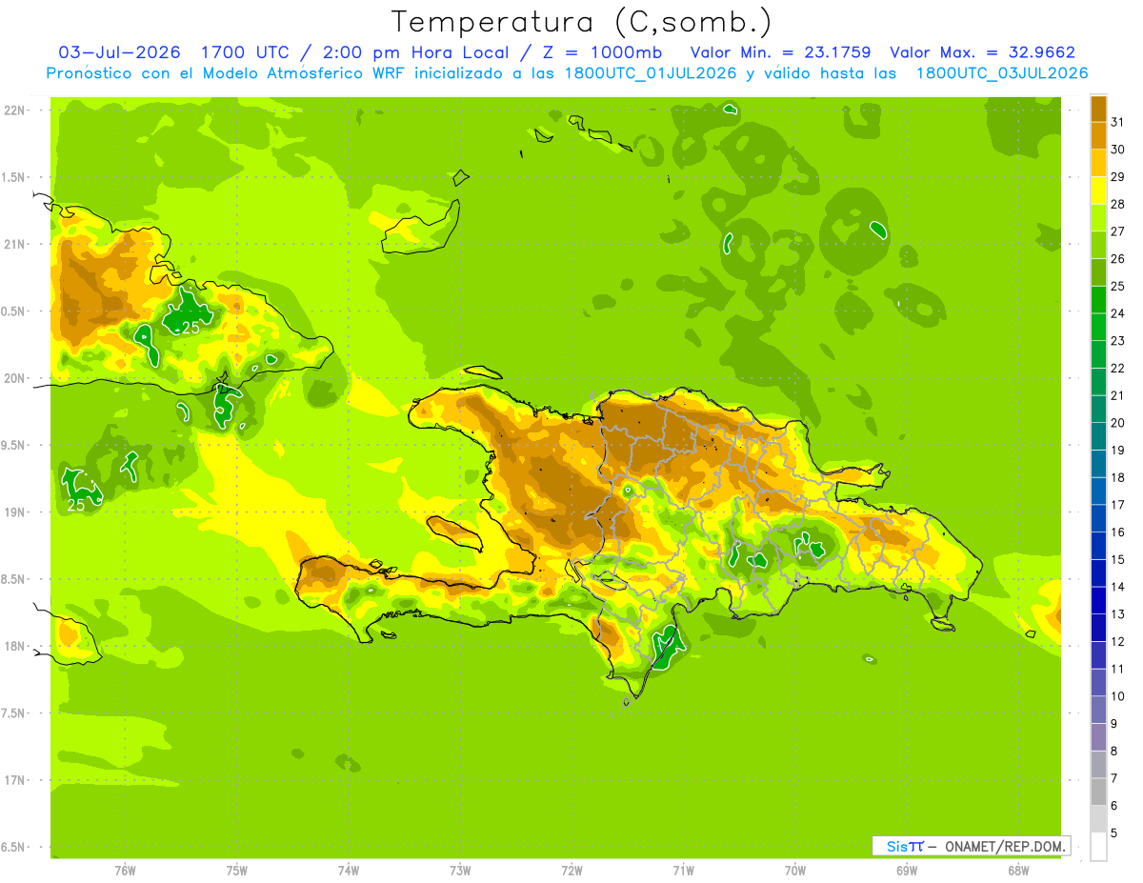Click the '18N' latitude label
Viewport: 1143px width, 883px height.
tap(16, 646)
